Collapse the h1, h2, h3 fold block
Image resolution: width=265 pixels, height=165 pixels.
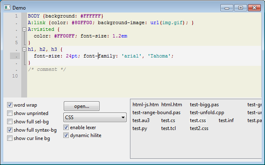(x=24, y=49)
